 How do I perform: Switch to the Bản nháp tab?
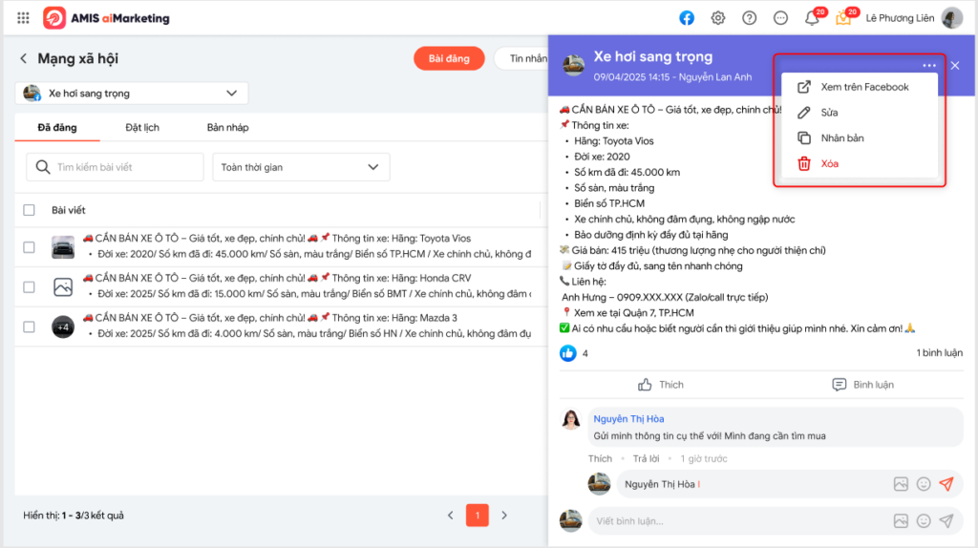[227, 128]
